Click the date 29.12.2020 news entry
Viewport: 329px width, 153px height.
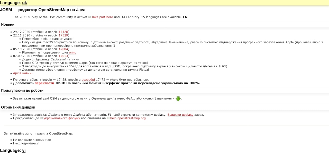(x=41, y=32)
